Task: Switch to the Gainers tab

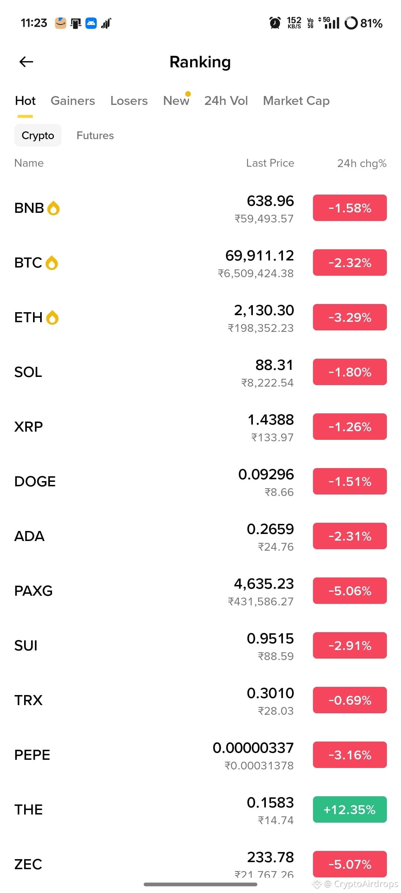Action: (73, 101)
